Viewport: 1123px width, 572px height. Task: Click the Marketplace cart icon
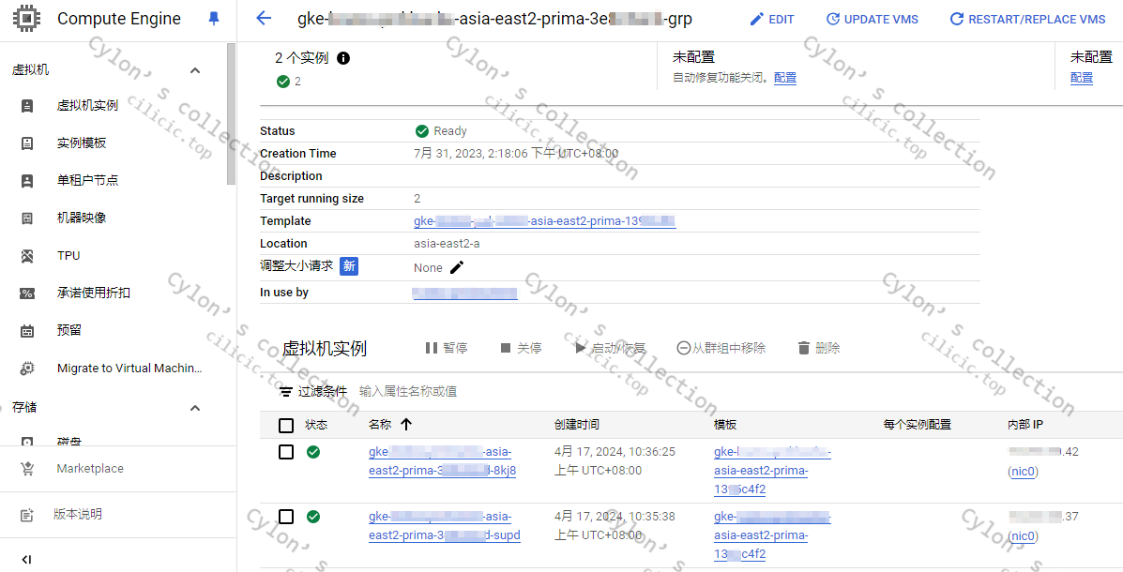coord(27,469)
